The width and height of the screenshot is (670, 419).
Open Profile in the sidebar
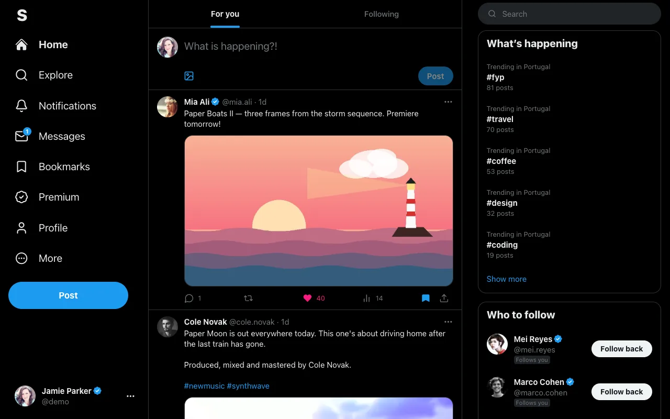point(42,228)
